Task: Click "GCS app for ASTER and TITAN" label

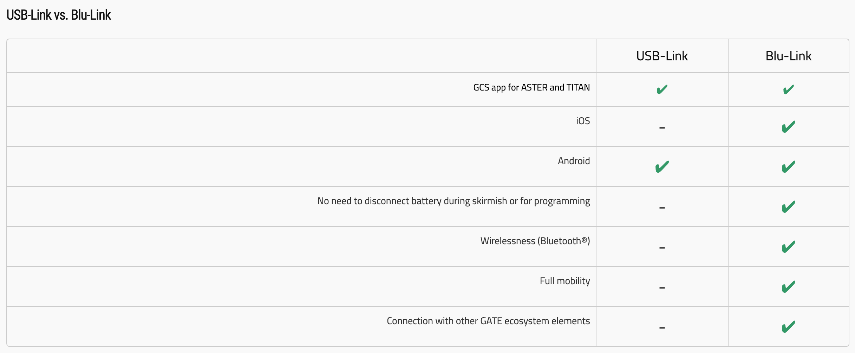Action: coord(531,87)
